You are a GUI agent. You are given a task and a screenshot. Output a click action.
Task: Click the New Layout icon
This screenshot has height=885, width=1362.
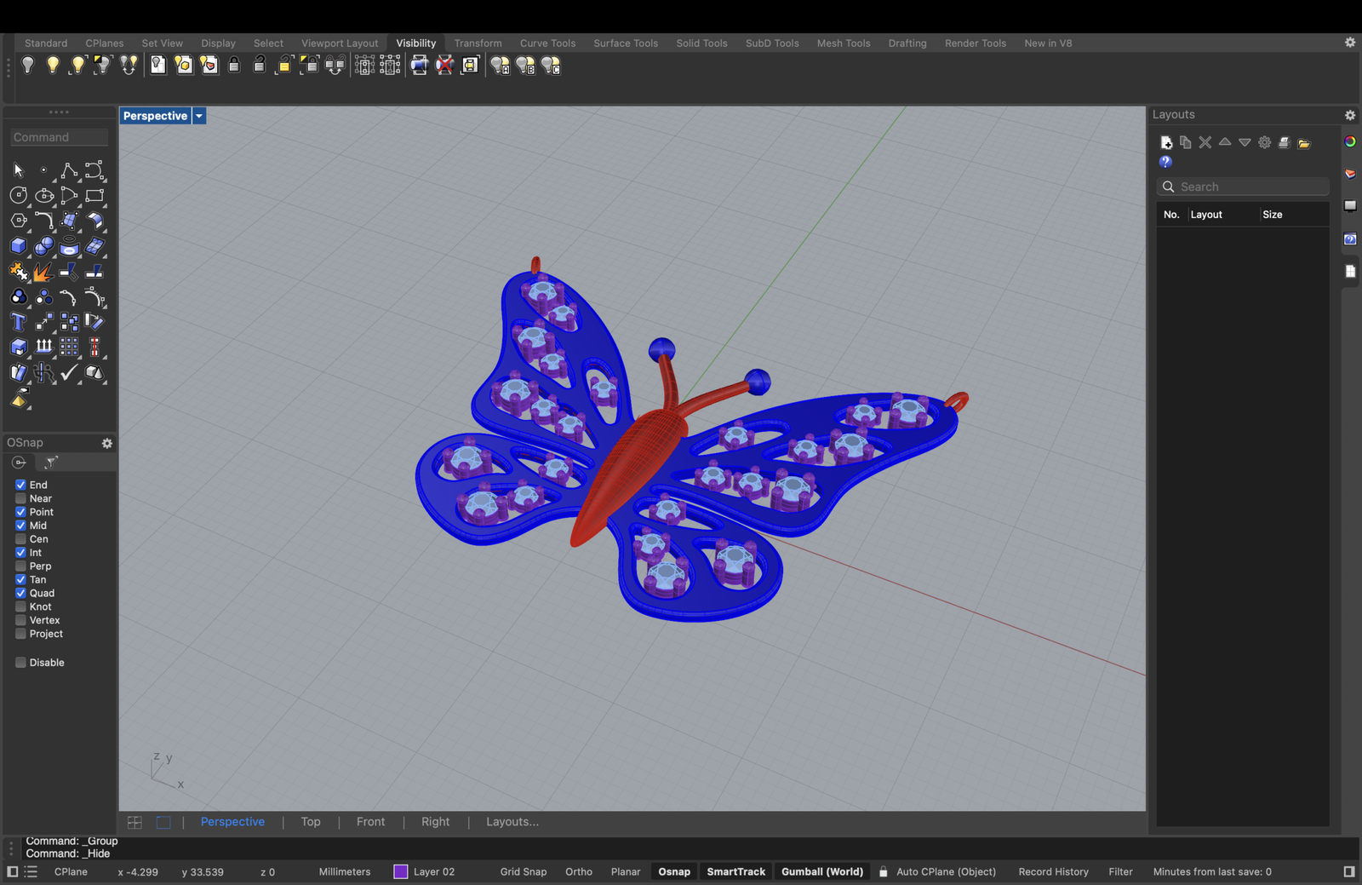1166,142
